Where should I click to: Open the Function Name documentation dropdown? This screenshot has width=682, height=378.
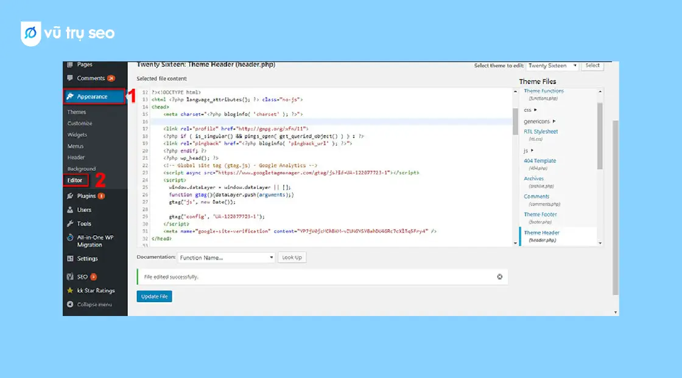point(226,258)
